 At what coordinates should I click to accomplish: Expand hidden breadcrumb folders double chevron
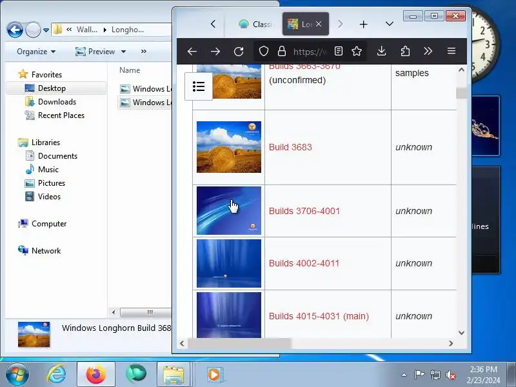click(x=69, y=30)
